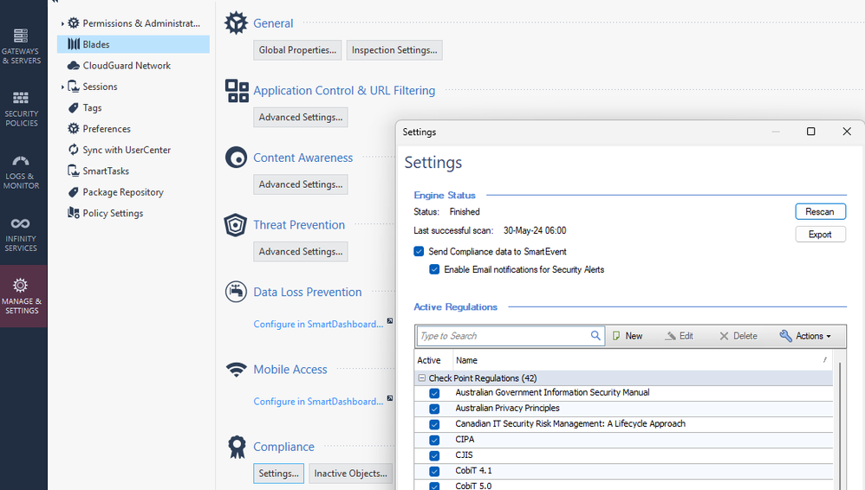This screenshot has width=865, height=490.
Task: Click the Tags icon
Action: 74,108
